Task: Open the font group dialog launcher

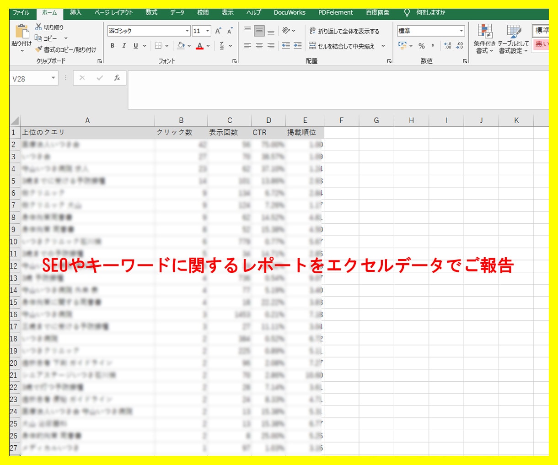Action: [235, 61]
